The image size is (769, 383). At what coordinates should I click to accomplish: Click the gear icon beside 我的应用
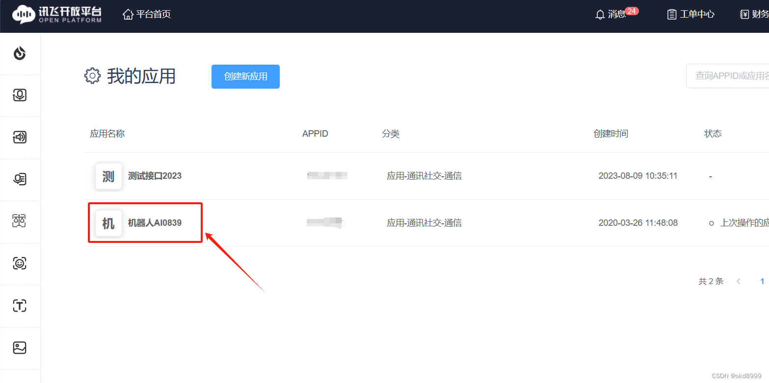92,76
